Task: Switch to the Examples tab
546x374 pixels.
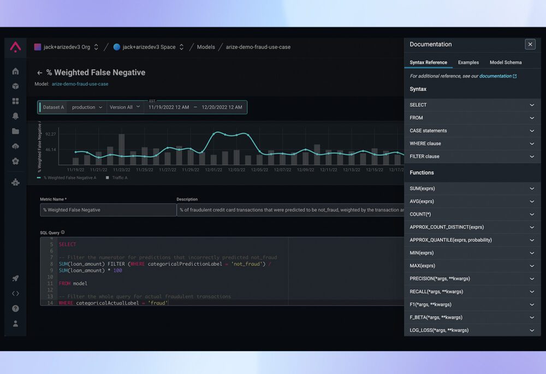Action: coord(468,62)
